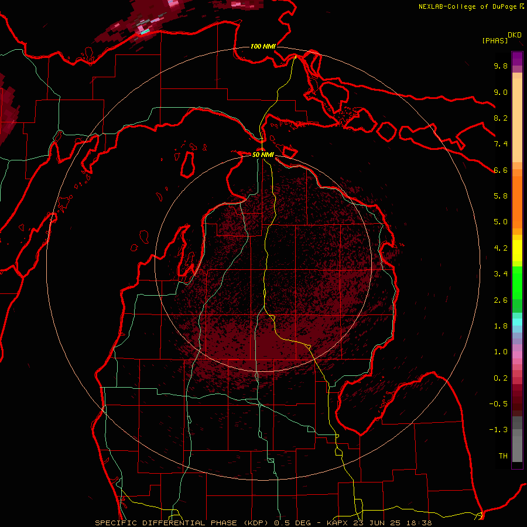
Task: Click the 5.0 color scale value
Action: pos(501,222)
